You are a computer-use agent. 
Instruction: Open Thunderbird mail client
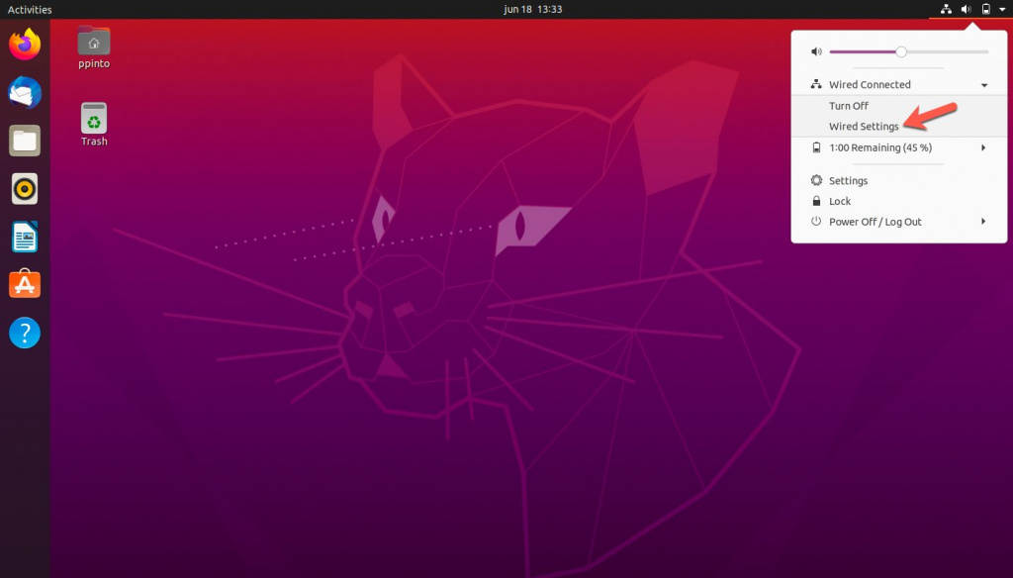tap(24, 92)
